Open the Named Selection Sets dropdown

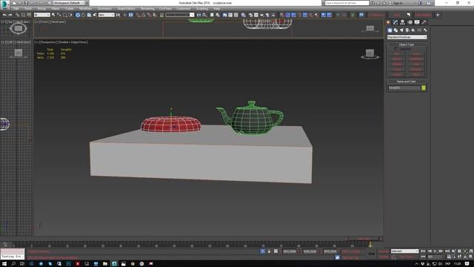180,15
